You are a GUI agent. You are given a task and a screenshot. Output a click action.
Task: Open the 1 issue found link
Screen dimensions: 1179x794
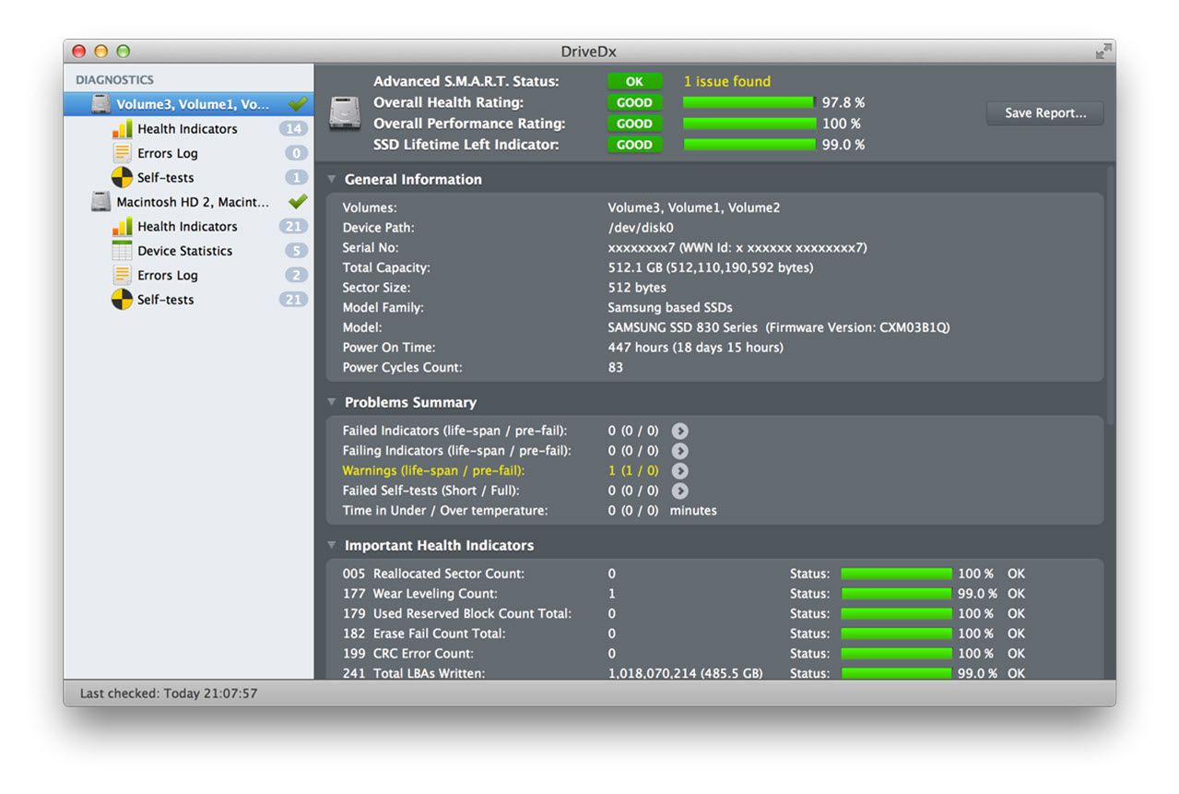click(x=726, y=81)
